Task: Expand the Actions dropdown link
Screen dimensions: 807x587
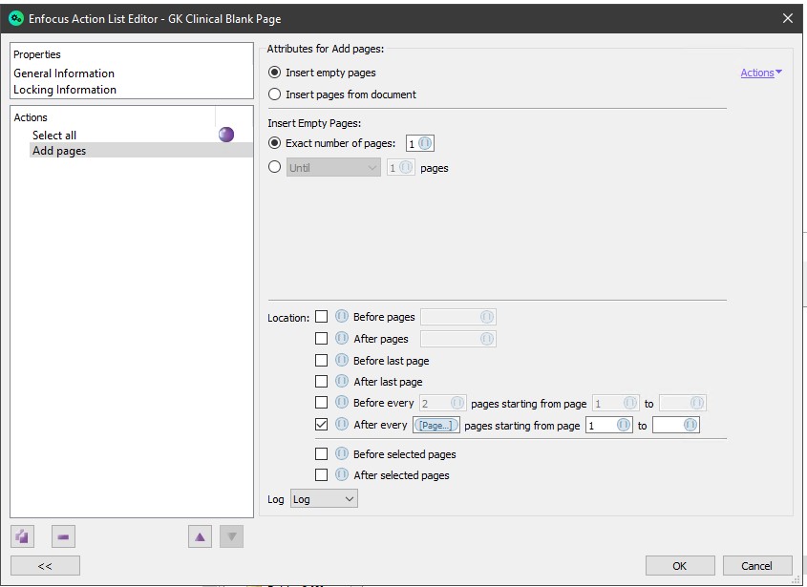Action: point(761,73)
